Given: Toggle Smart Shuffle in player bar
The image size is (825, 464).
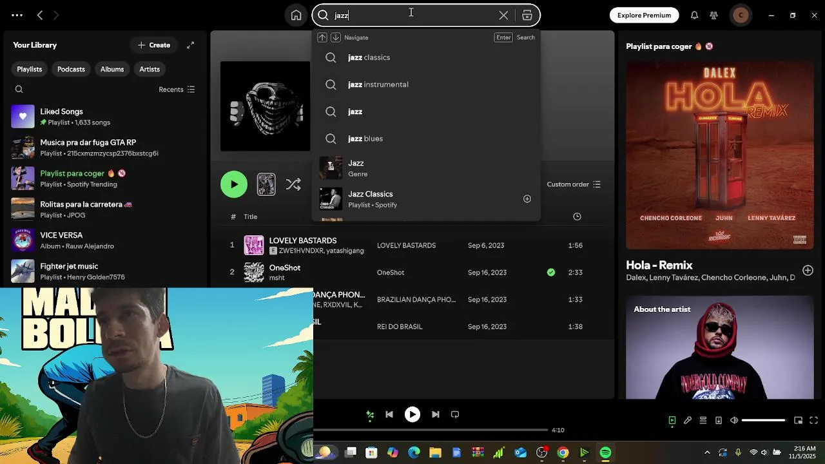Looking at the screenshot, I should 370,414.
